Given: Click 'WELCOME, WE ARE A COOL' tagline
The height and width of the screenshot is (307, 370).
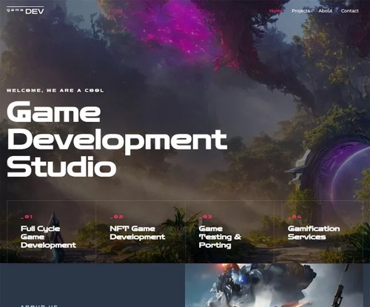Looking at the screenshot, I should [55, 90].
